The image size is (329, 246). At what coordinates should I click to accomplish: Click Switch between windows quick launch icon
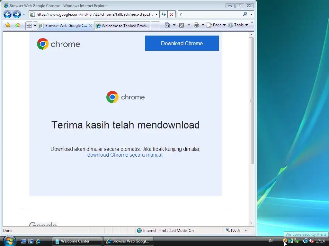[31, 242]
